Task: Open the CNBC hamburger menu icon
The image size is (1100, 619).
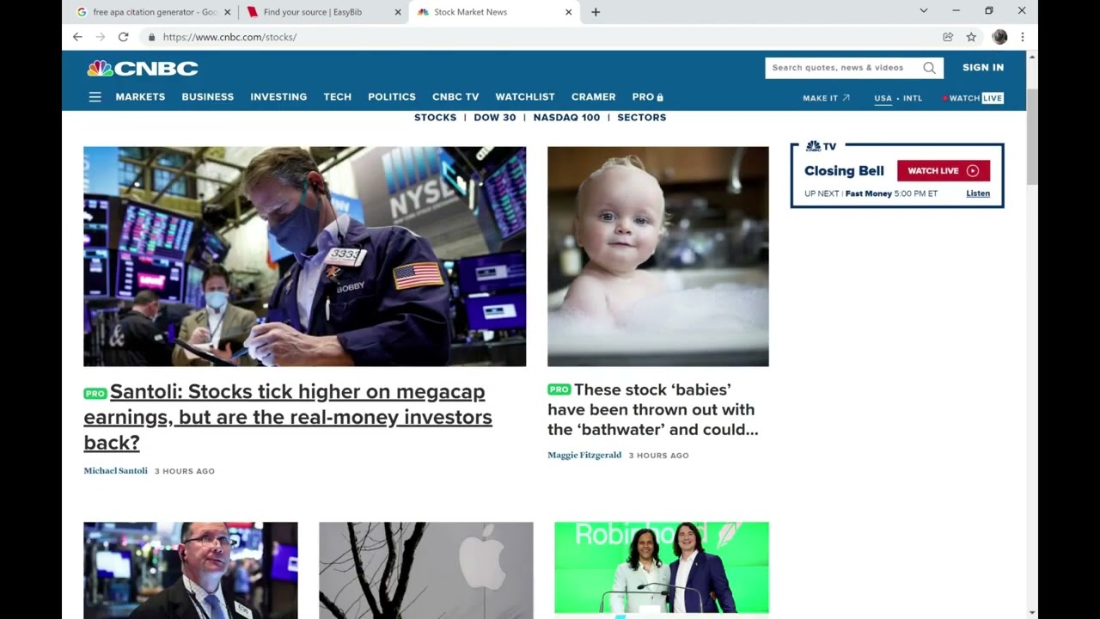Action: 95,97
